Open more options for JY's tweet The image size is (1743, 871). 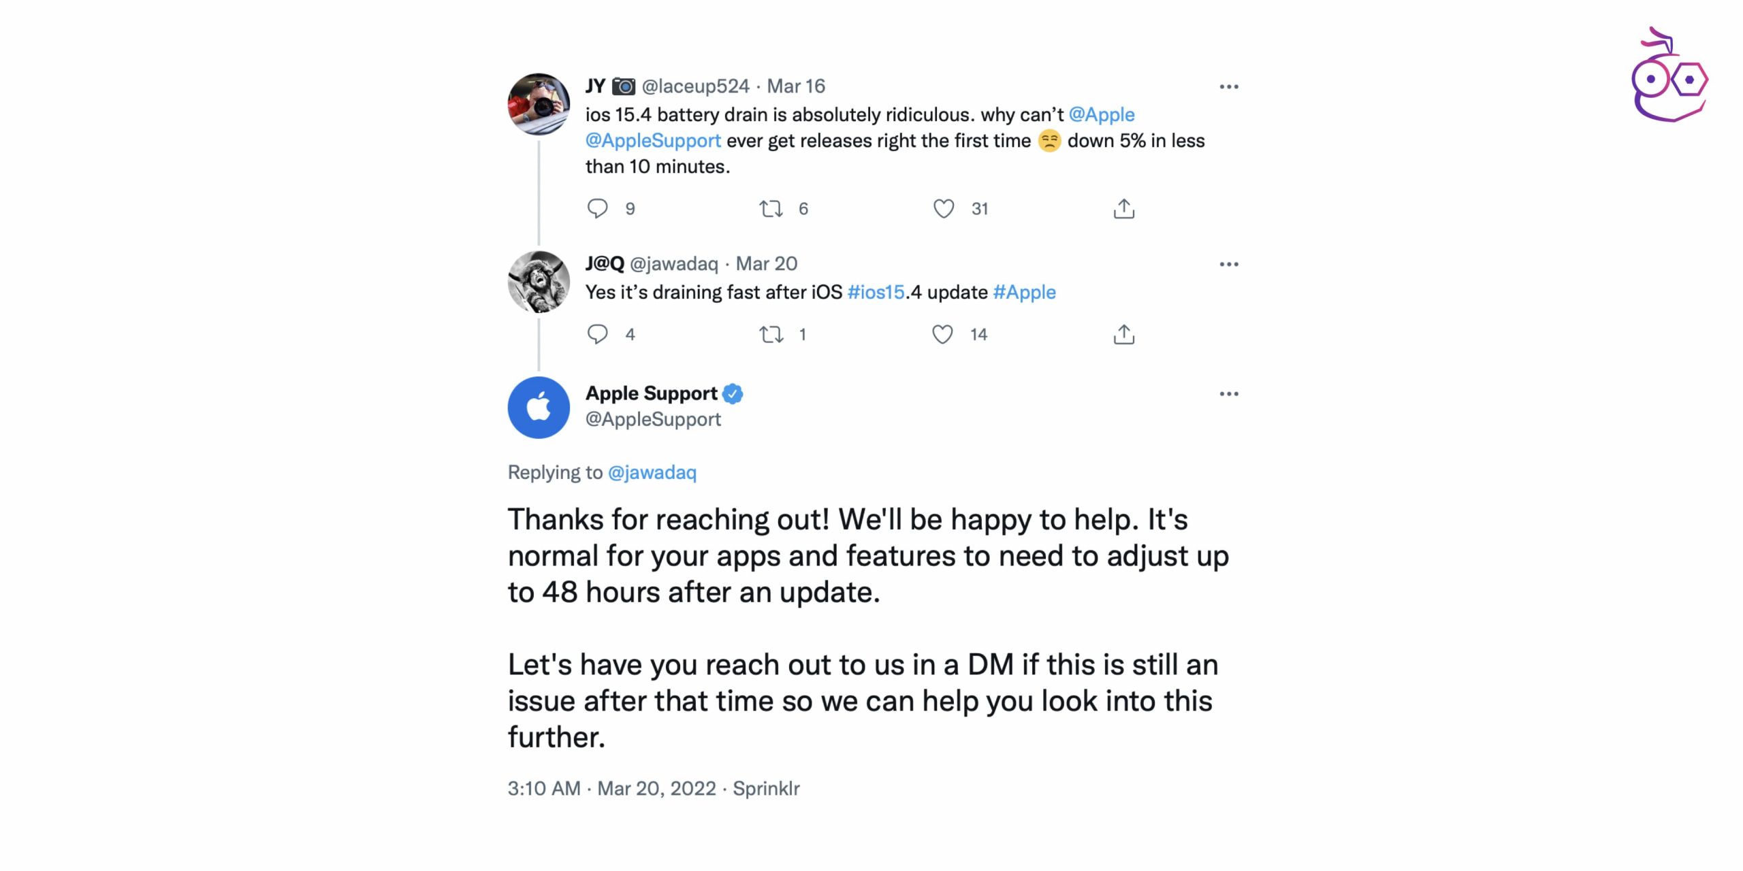[x=1228, y=86]
